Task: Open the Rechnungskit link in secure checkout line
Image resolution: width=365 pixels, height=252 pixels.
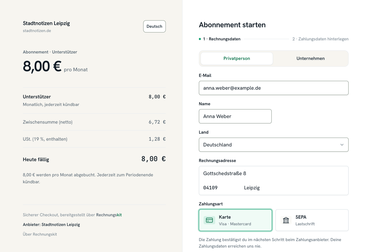Action: (109, 215)
